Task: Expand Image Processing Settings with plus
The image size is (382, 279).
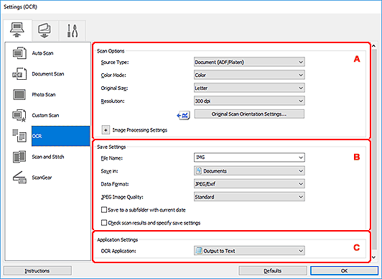Action: [x=106, y=130]
